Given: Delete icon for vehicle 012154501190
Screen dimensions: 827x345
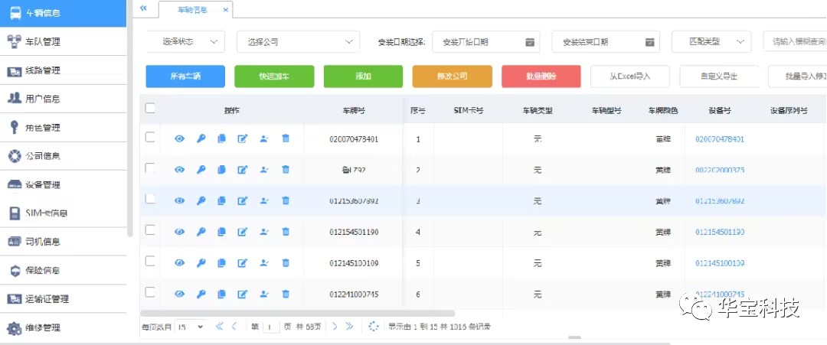Looking at the screenshot, I should [286, 232].
